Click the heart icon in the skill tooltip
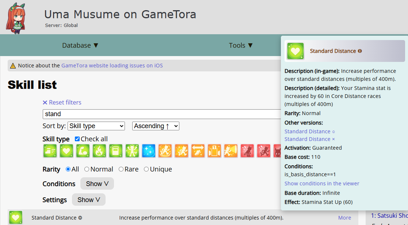 tap(295, 51)
